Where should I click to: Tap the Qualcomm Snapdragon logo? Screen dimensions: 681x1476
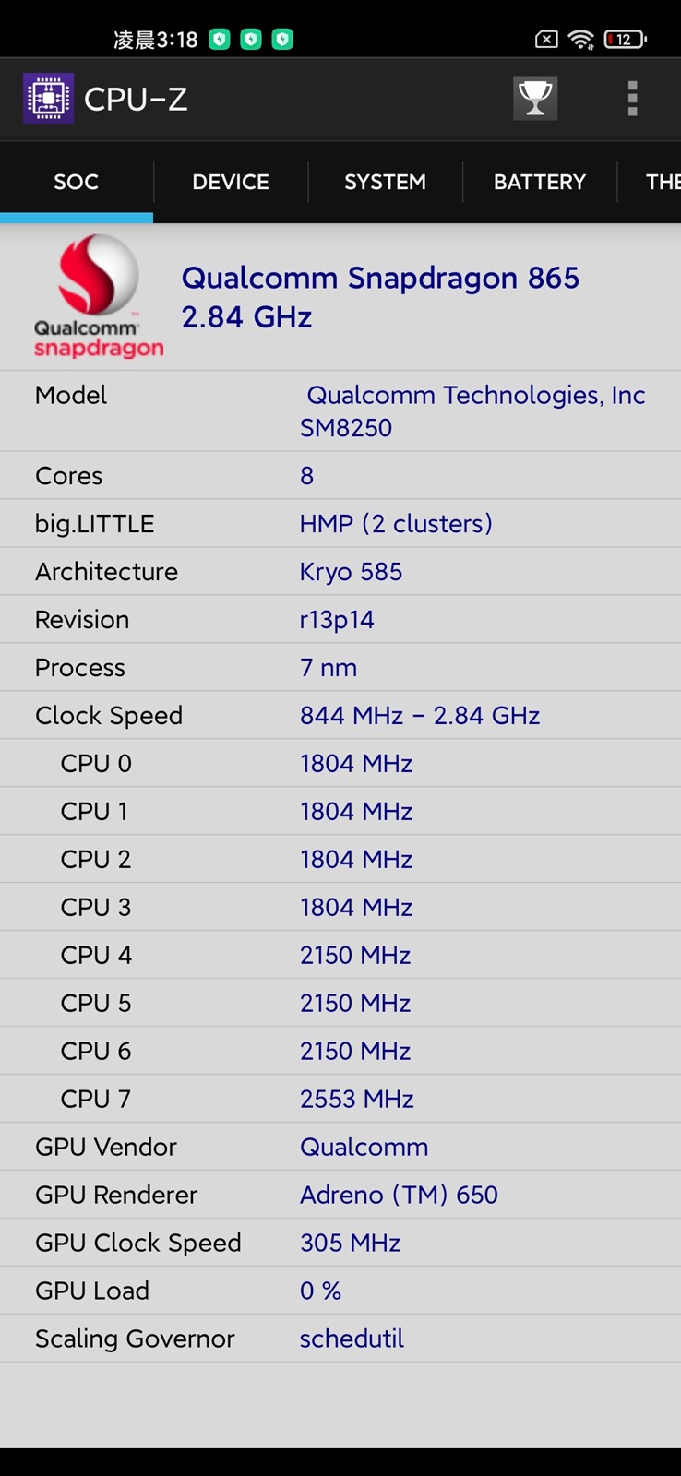[x=98, y=296]
